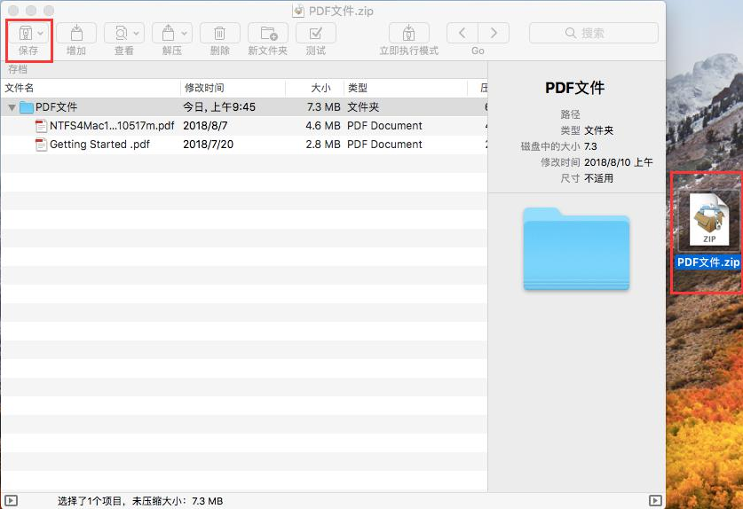Toggle 立即执行模式 immediate mode

click(408, 34)
